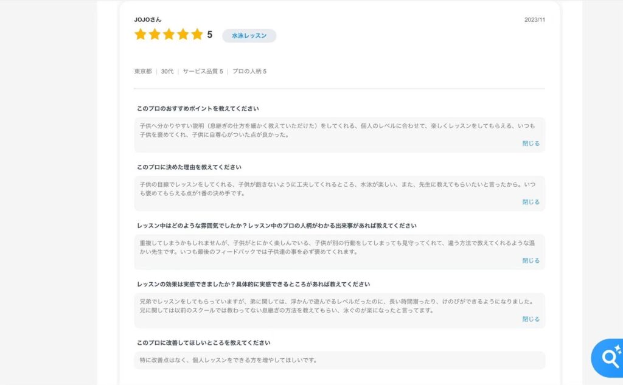Click the 2023/11 review date
This screenshot has width=623, height=385.
tap(534, 19)
